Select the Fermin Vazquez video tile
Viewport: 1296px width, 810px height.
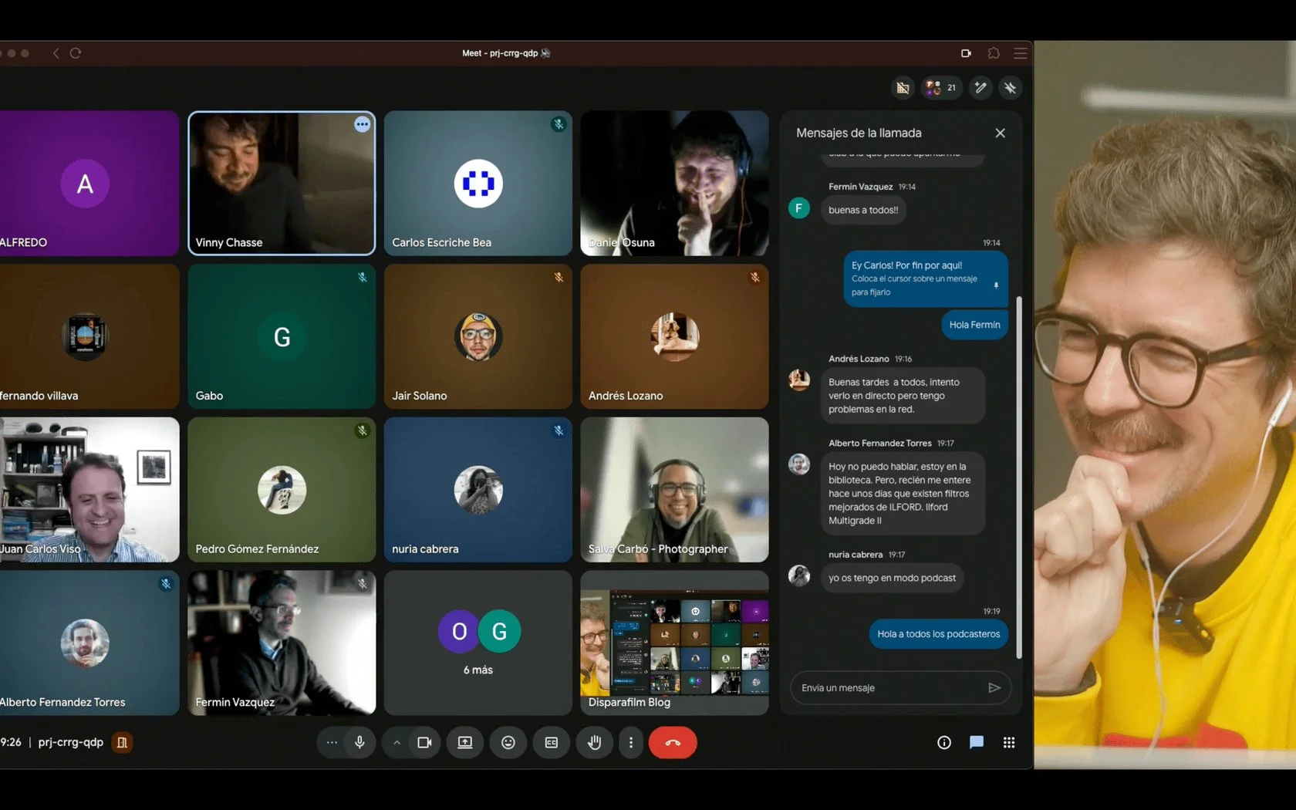click(x=282, y=643)
